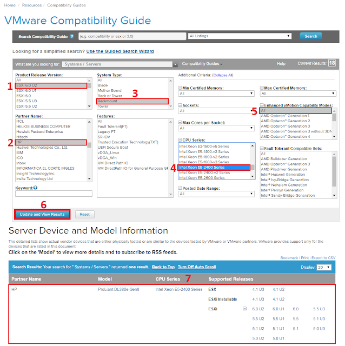The image size is (345, 346).
Task: Select AMD Opteron Generation 1 EVC mode
Action: tap(296, 116)
